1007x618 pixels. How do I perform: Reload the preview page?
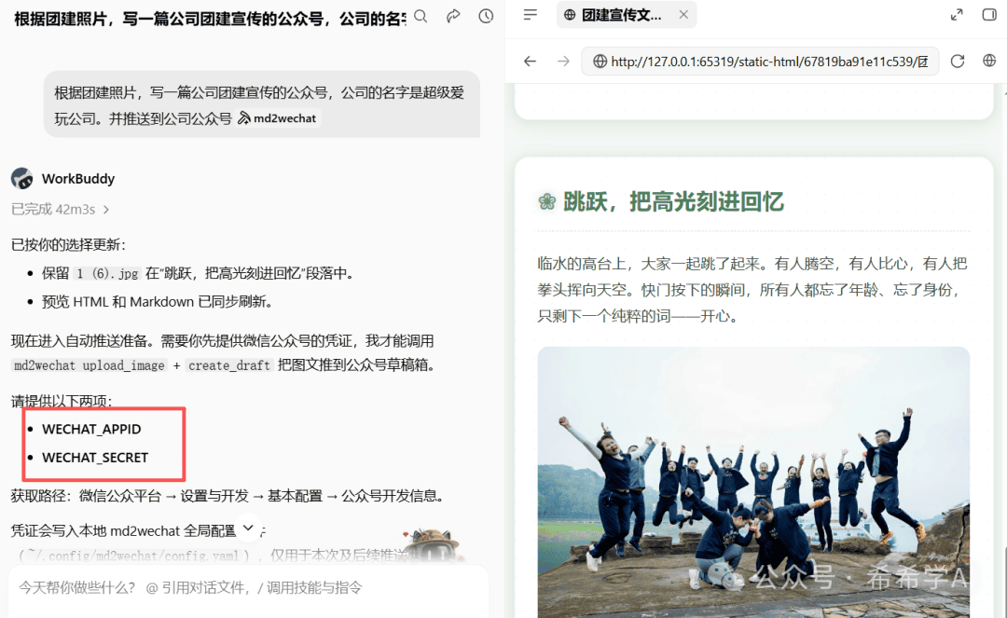coord(958,61)
